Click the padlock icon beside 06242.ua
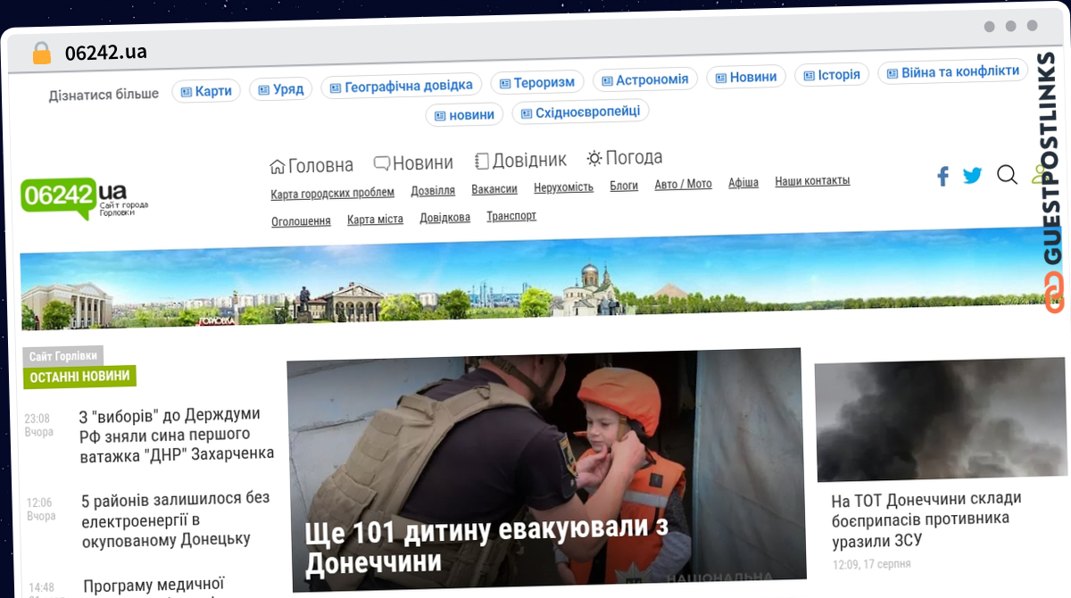Viewport: 1071px width, 598px height. pyautogui.click(x=42, y=53)
